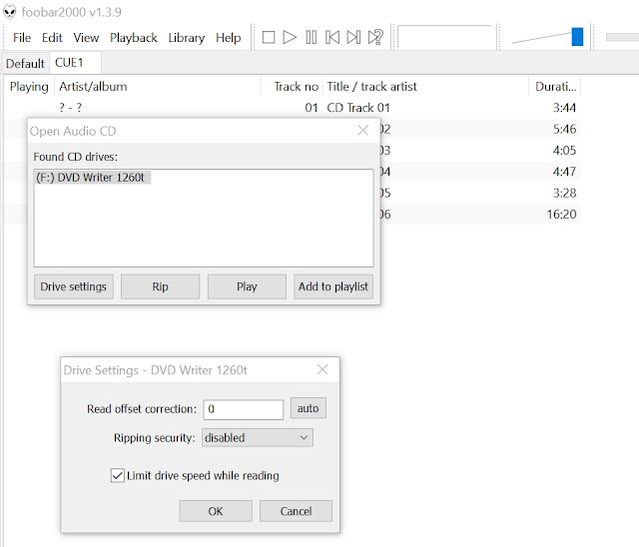Click Play in Open Audio CD dialog
The image size is (639, 547).
pos(247,286)
